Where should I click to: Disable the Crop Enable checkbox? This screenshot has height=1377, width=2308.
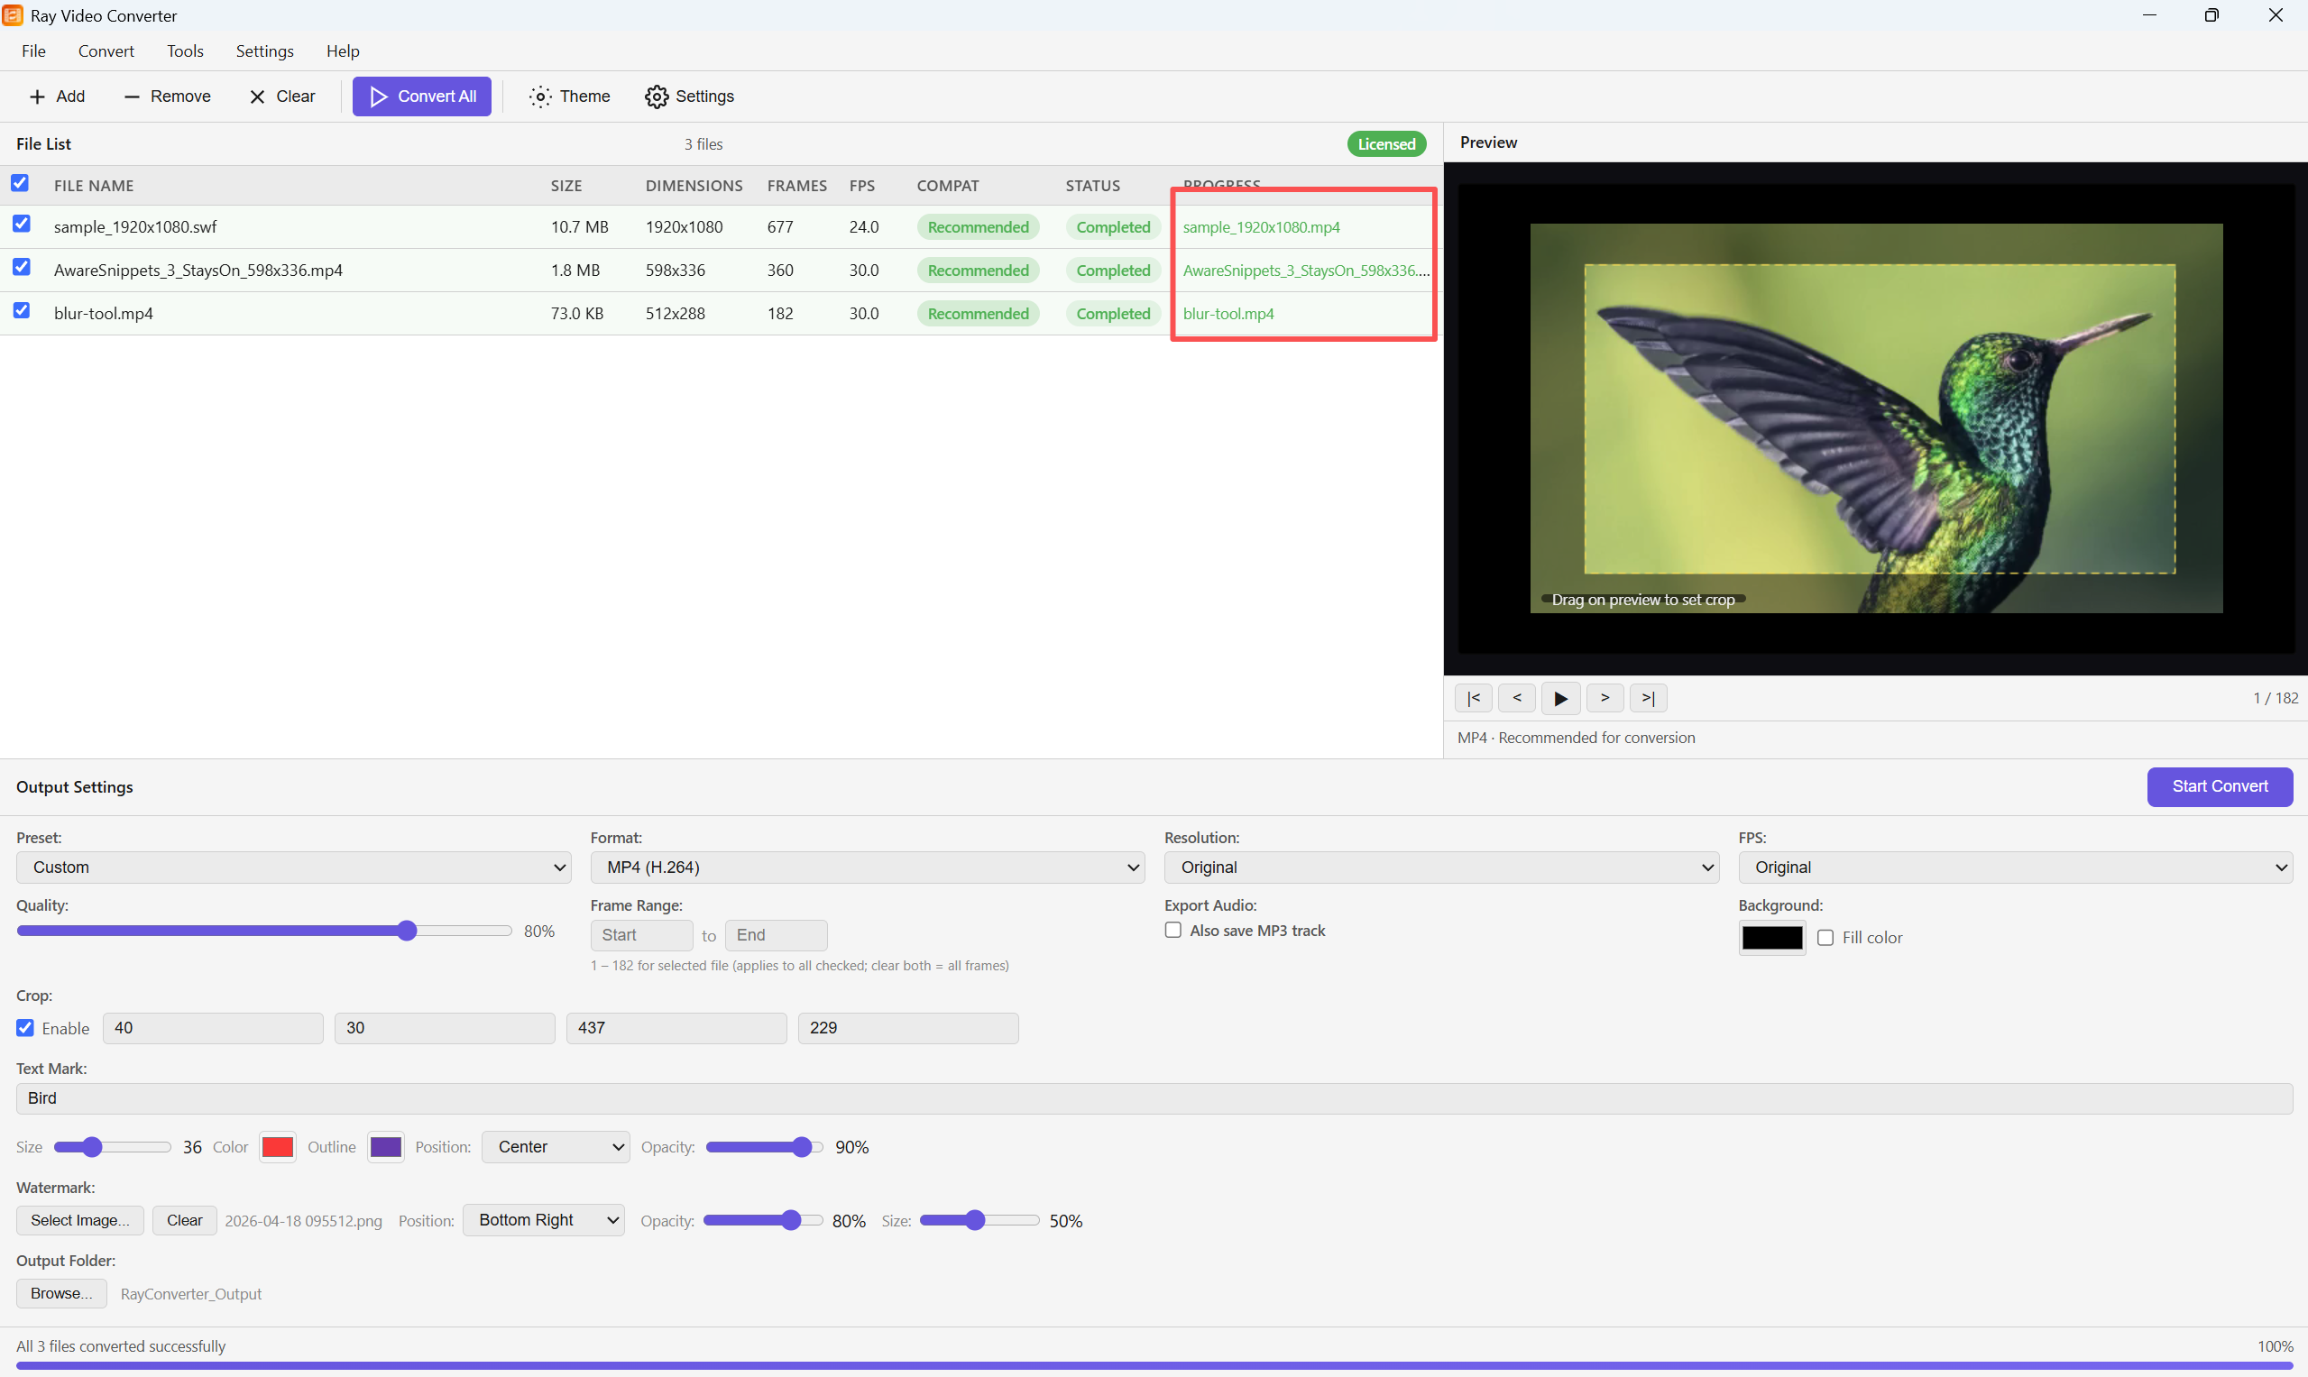(25, 1028)
